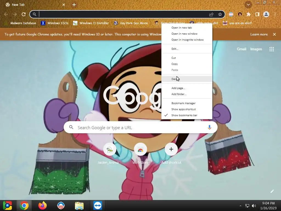Choose Add folder... in context menu
Viewport: 281px width, 211px height.
187,94
